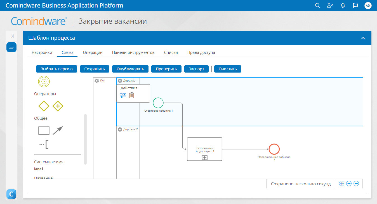Open the Пул gear settings
This screenshot has height=204, width=377.
[97, 81]
